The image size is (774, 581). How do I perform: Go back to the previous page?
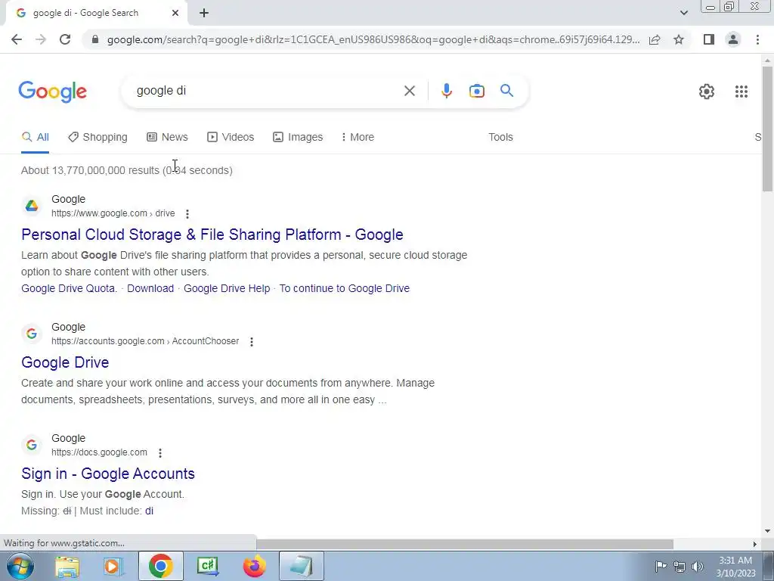tap(17, 39)
